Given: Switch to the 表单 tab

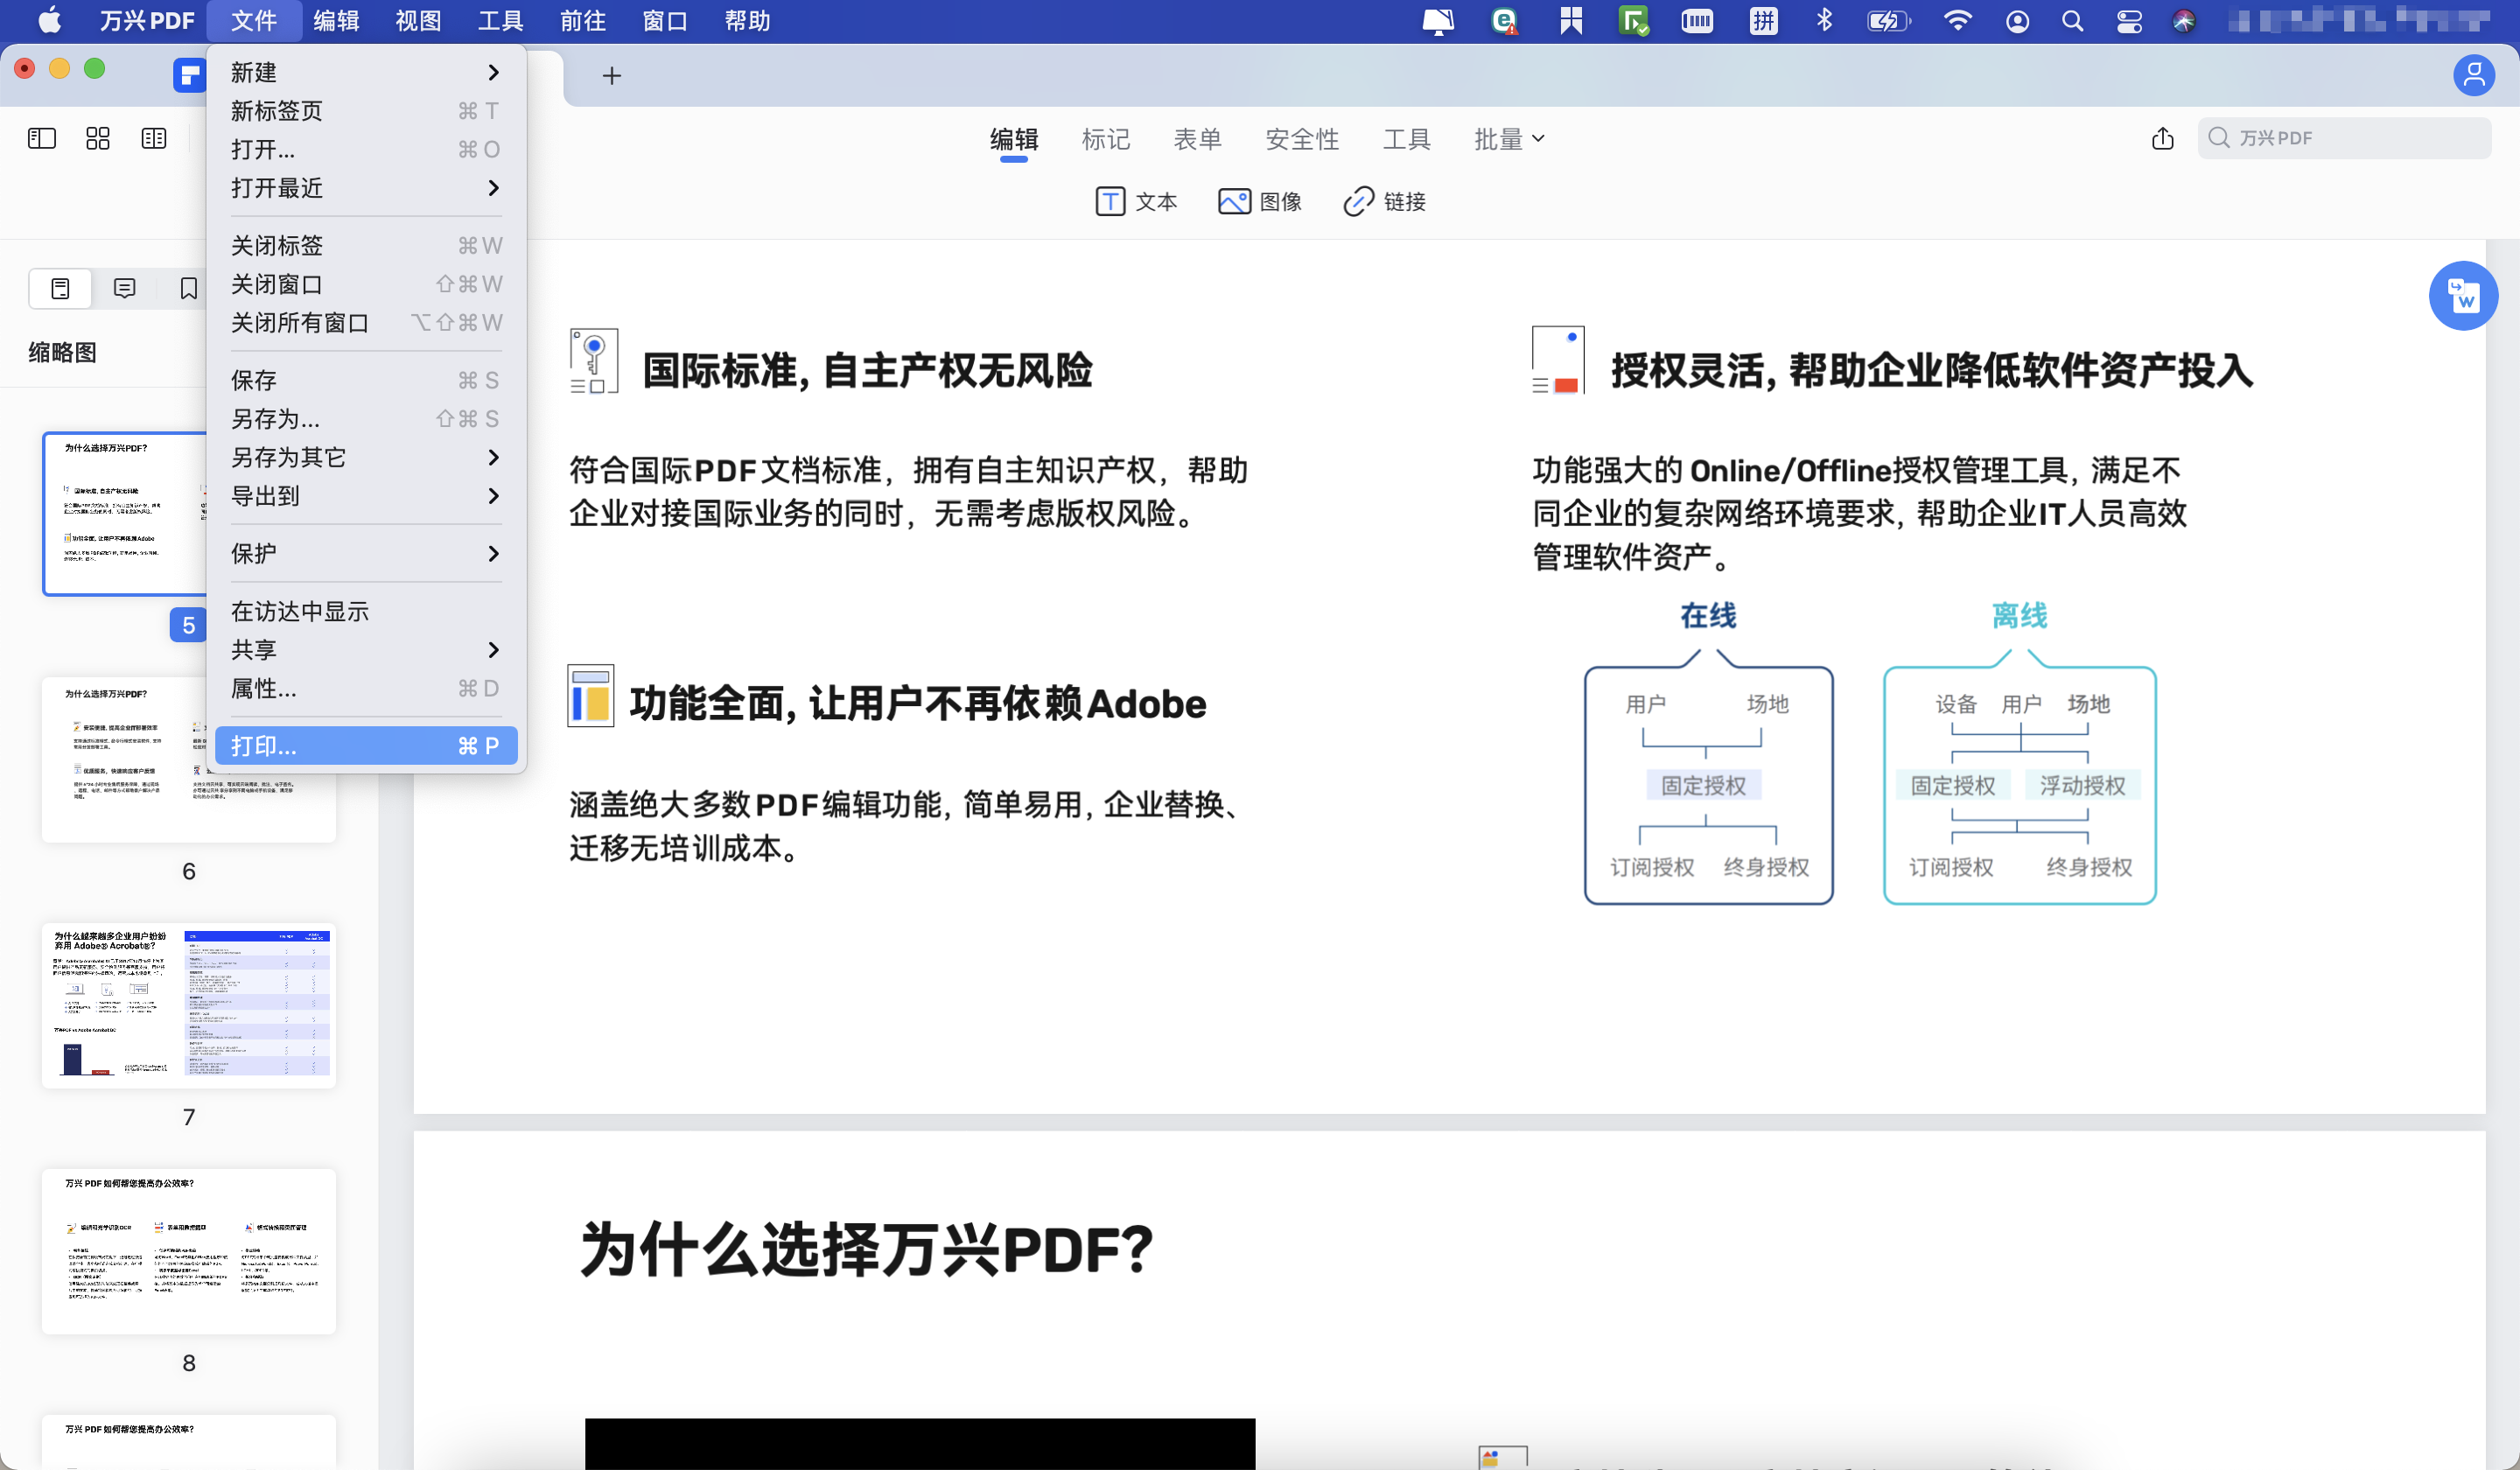Looking at the screenshot, I should (1198, 139).
